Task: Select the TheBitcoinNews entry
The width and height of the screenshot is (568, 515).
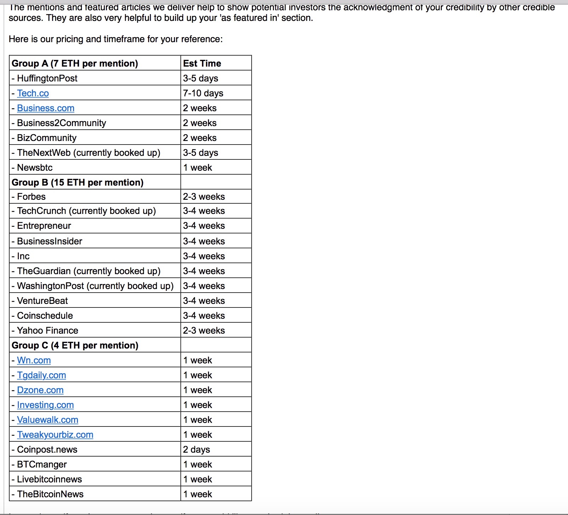Action: [50, 494]
